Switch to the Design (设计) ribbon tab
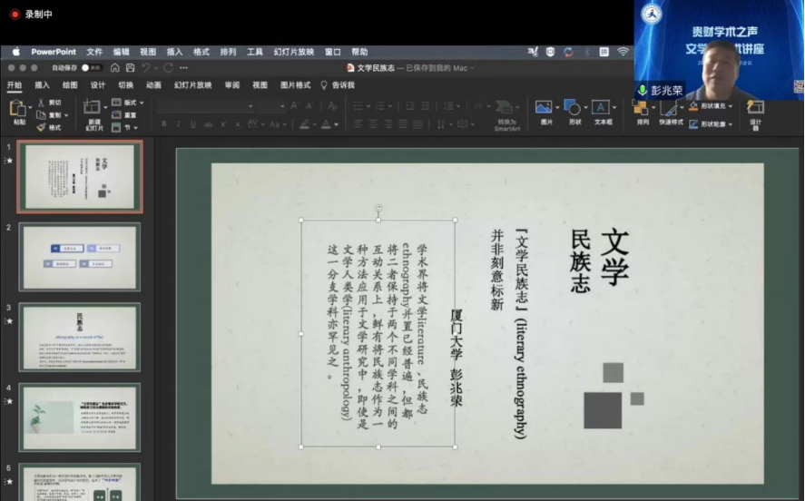805x501 pixels. point(97,85)
